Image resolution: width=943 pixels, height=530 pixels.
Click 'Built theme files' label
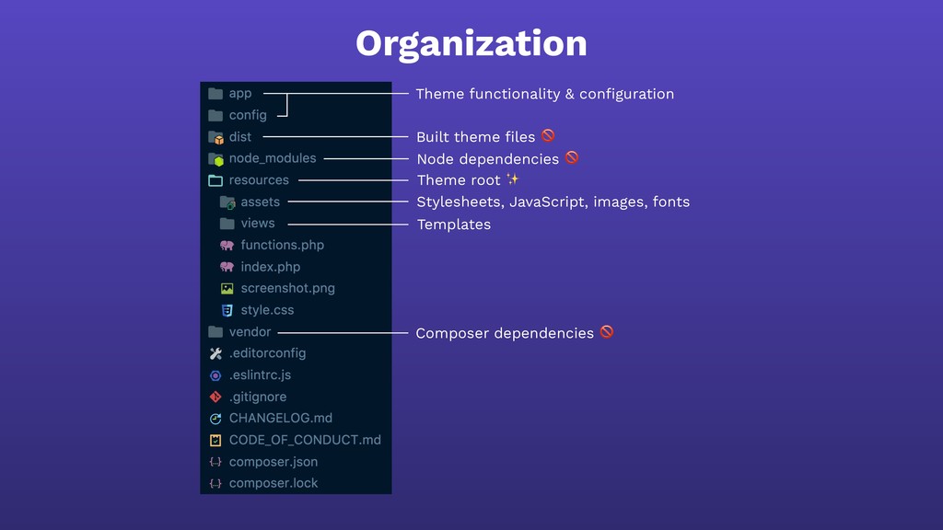[476, 137]
